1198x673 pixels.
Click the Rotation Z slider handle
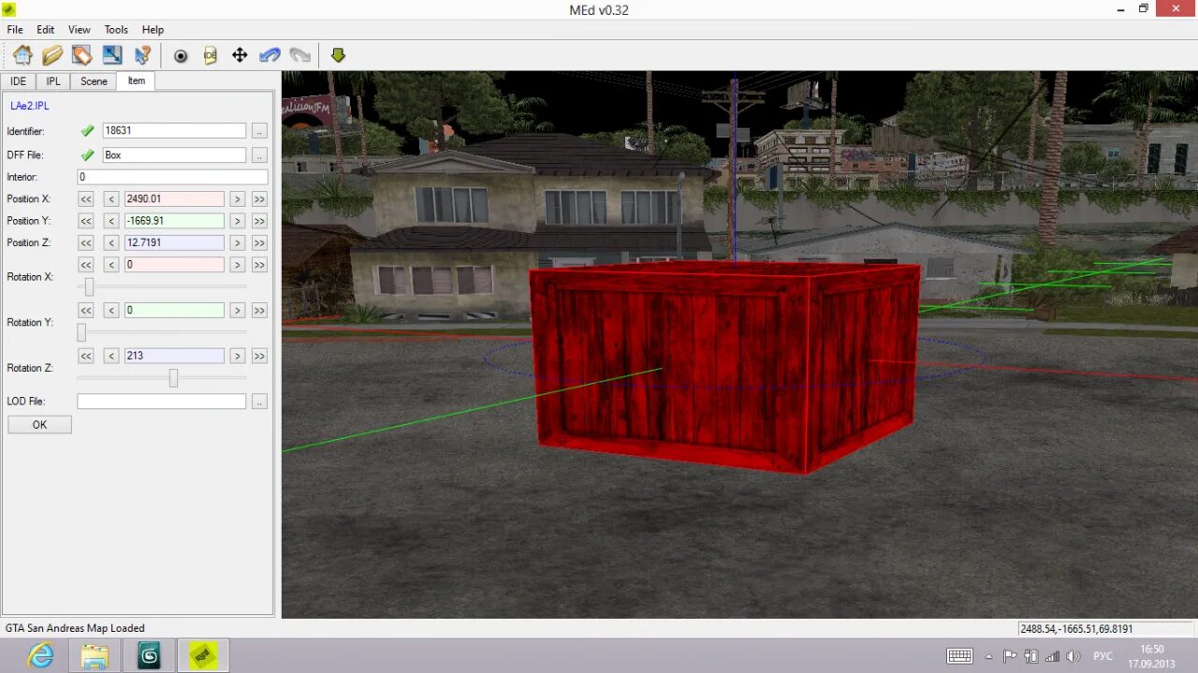(x=173, y=378)
